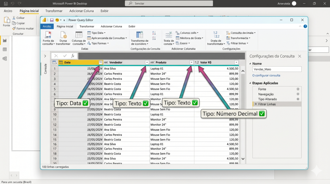Open the Tipo Data dropdown
Image resolution: width=330 pixels, height=184 pixels.
tap(96, 33)
